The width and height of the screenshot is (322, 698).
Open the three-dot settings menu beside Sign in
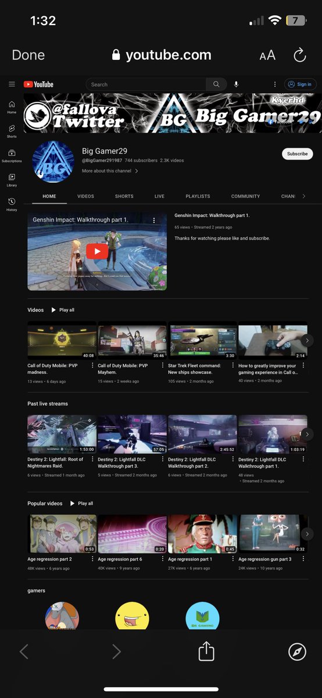(275, 84)
